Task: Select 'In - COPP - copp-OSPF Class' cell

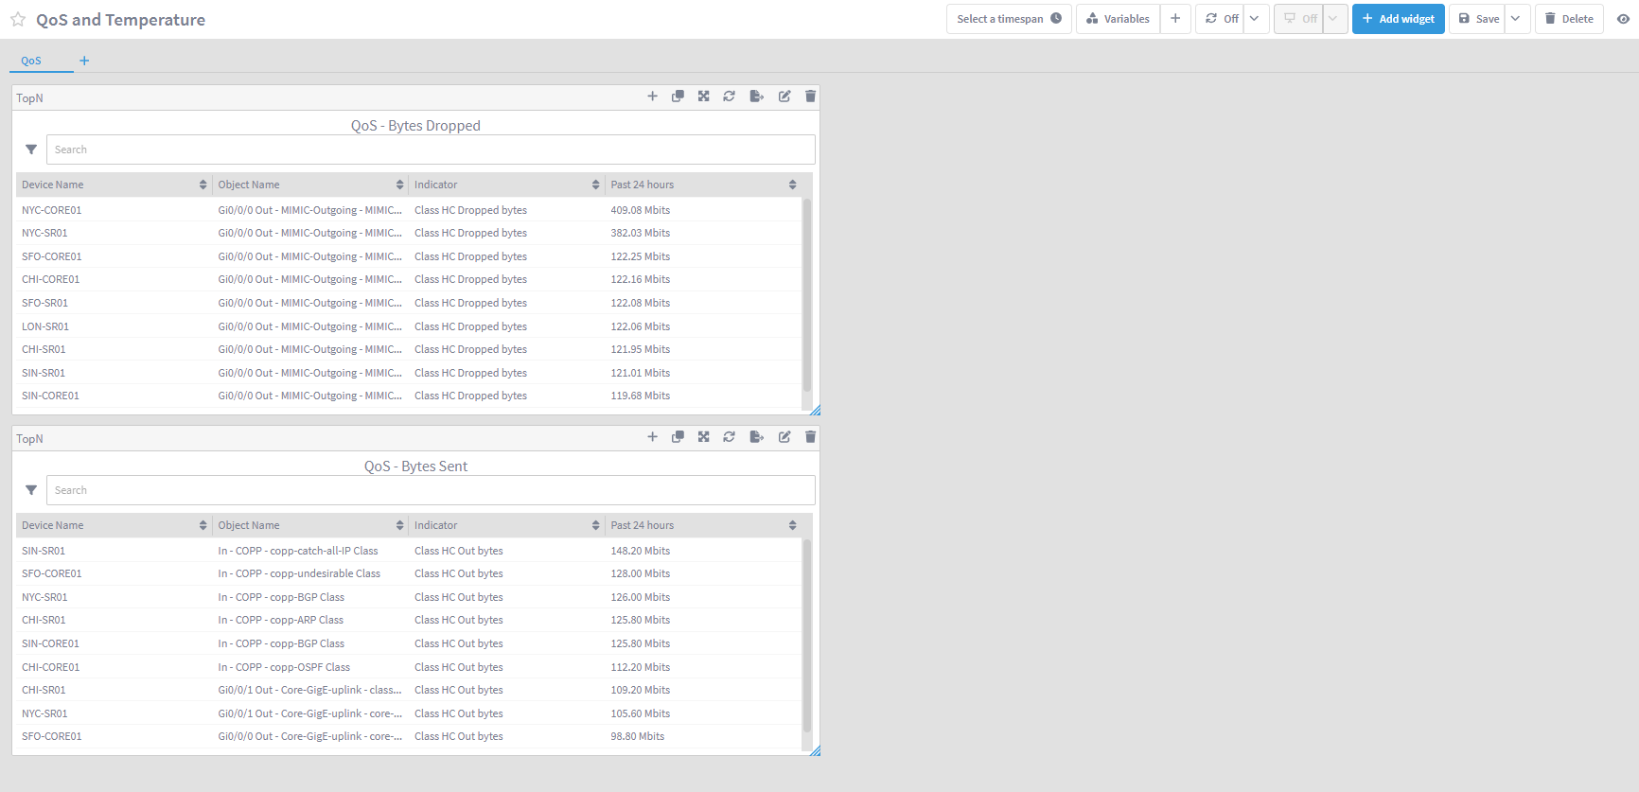Action: click(284, 667)
